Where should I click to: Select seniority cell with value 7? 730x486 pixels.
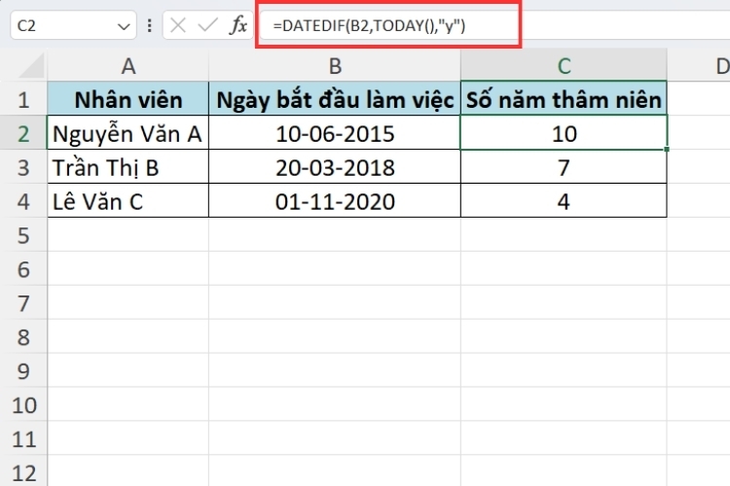(564, 167)
